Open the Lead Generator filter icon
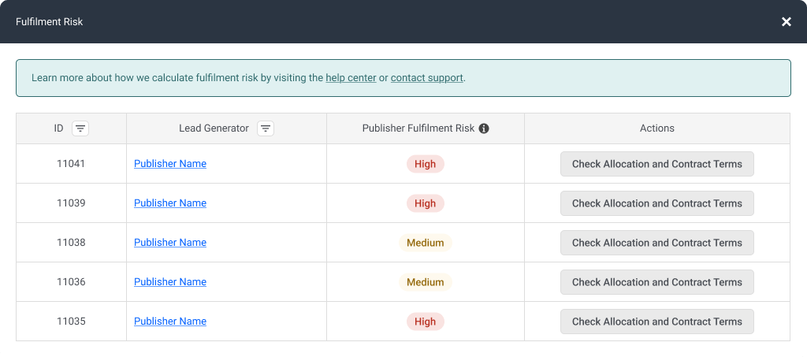Image resolution: width=807 pixels, height=357 pixels. [266, 128]
